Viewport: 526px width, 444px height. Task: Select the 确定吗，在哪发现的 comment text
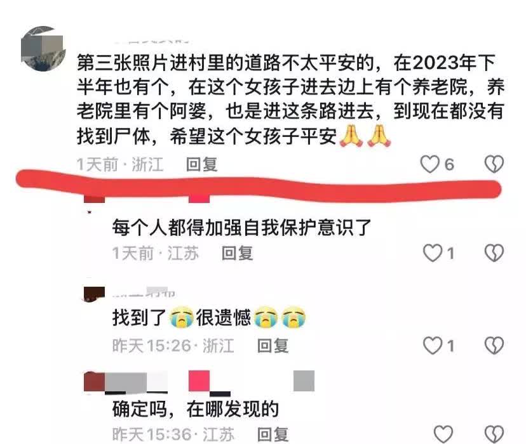(x=196, y=409)
